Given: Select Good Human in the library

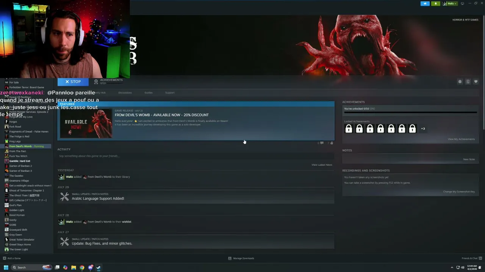Looking at the screenshot, I should [17, 215].
